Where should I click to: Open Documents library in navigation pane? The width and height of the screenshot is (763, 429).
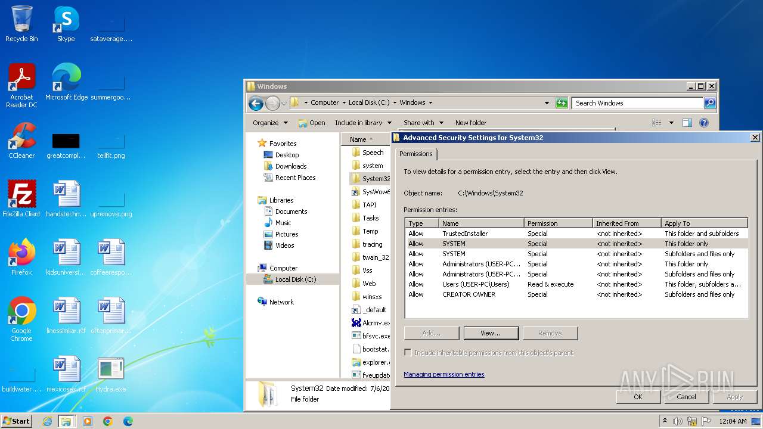[291, 212]
